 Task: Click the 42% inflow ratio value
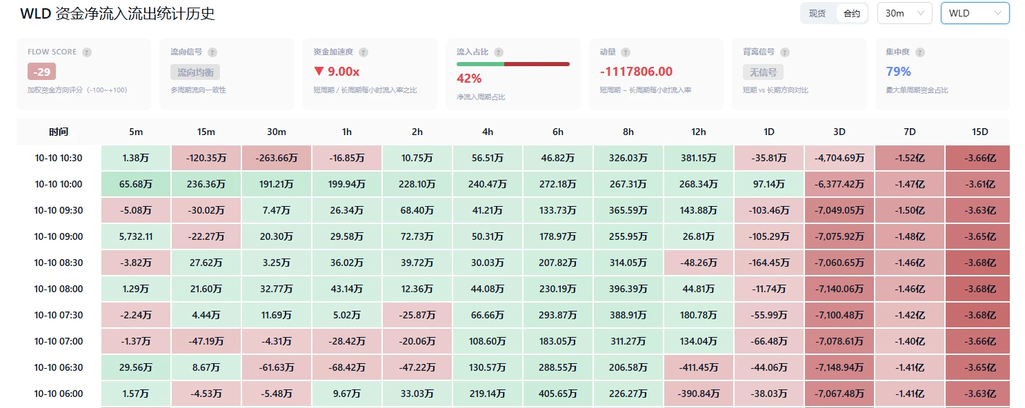pos(469,79)
